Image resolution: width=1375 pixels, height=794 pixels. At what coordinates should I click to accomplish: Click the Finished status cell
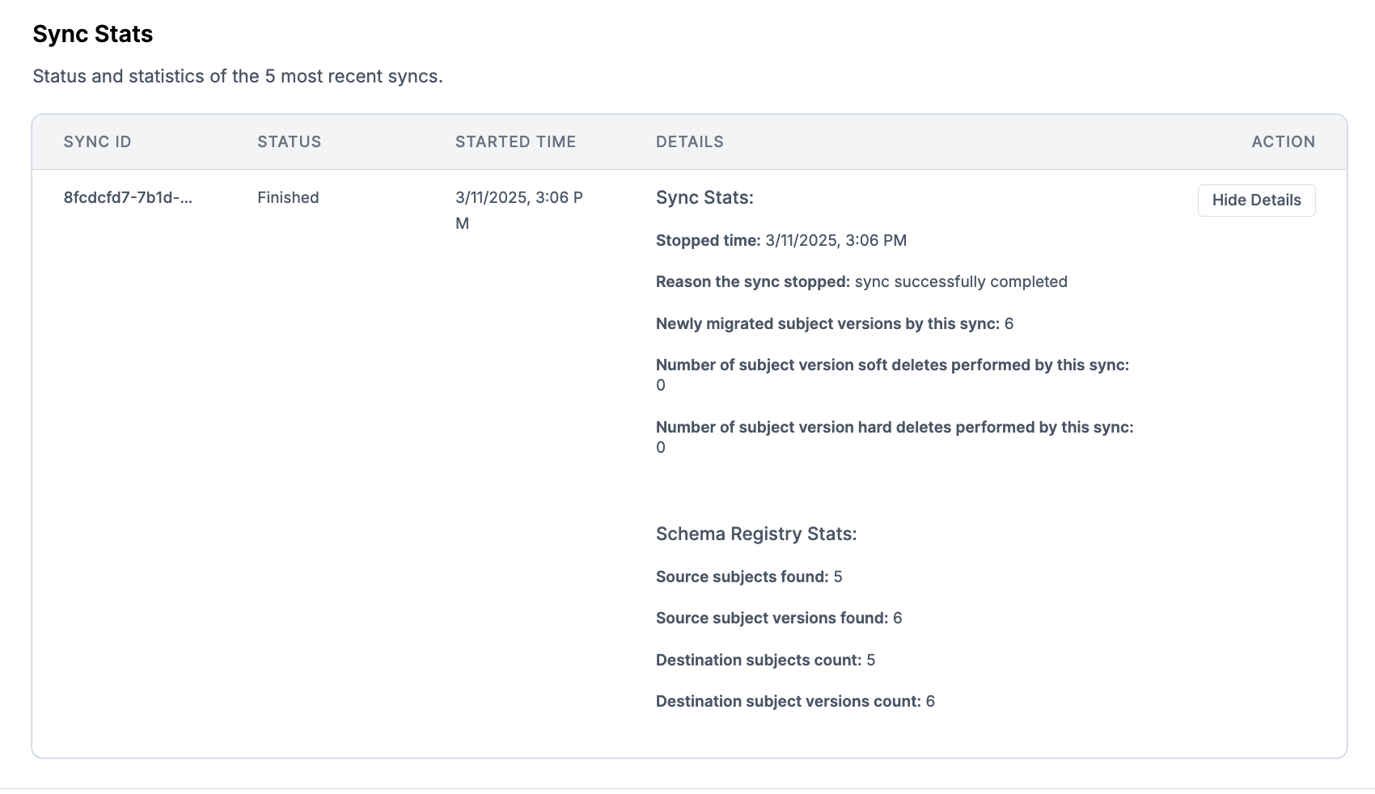click(x=288, y=197)
